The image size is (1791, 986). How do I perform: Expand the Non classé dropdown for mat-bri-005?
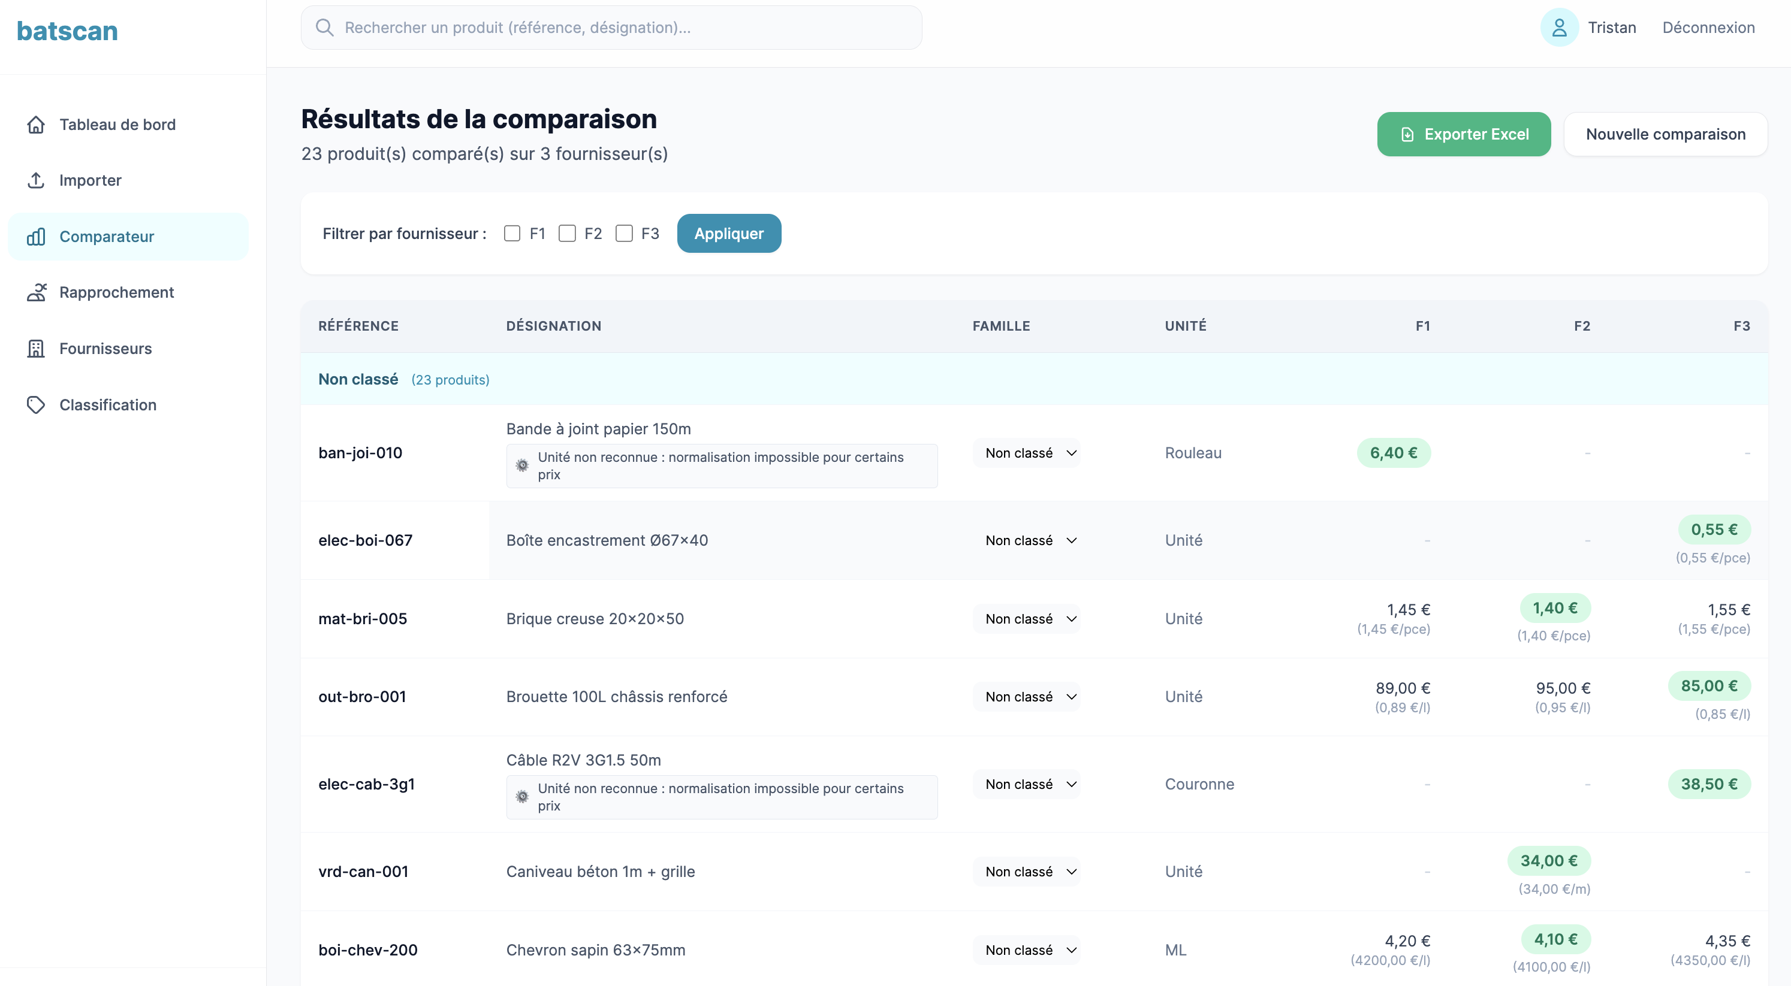click(1027, 618)
